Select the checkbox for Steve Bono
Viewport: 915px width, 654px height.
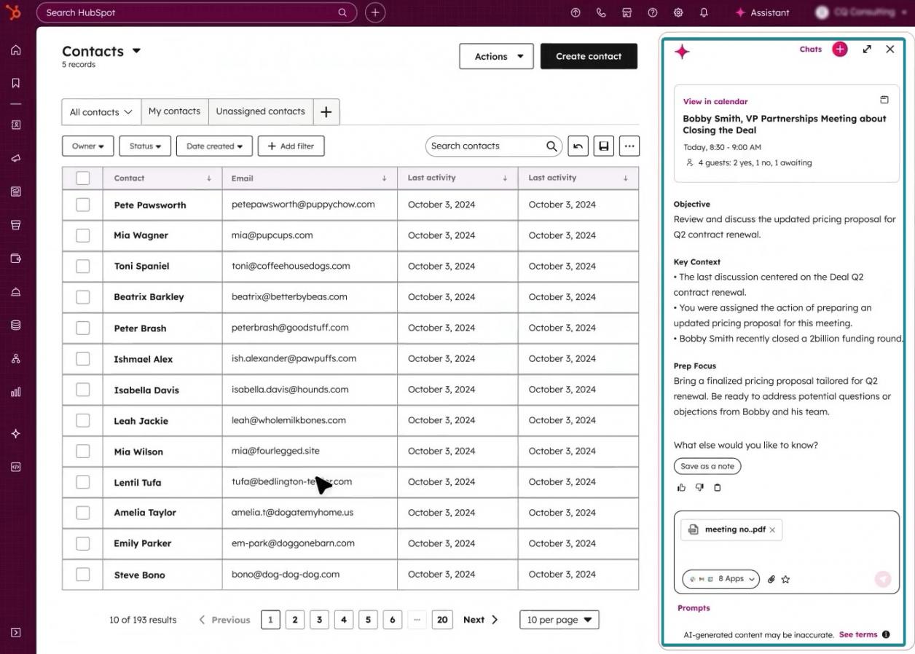[x=83, y=575]
